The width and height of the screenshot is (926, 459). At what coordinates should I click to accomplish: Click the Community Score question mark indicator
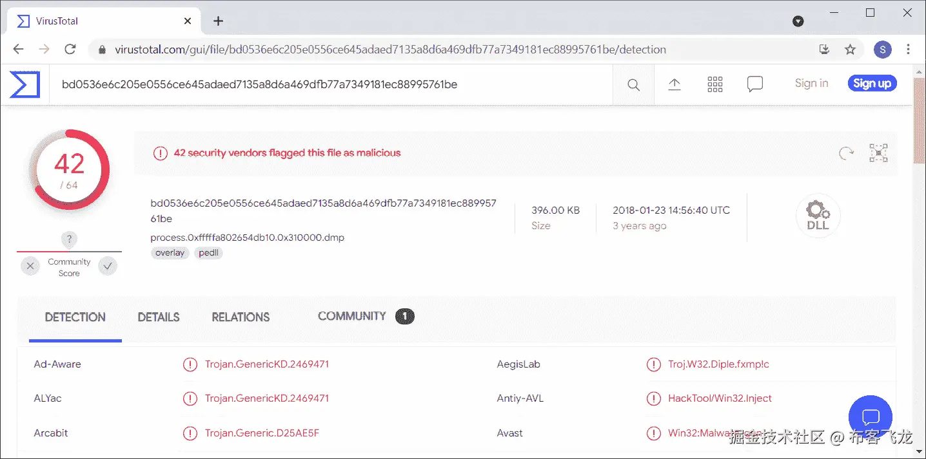(68, 239)
